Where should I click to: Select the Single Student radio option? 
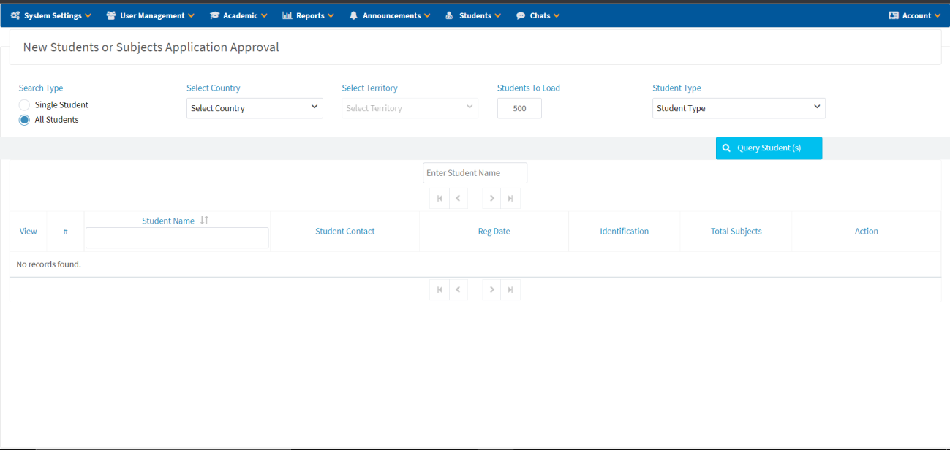[25, 105]
